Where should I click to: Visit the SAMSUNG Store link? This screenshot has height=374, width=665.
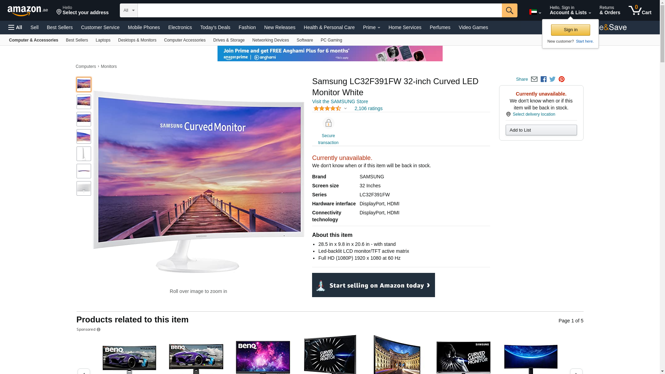[340, 101]
